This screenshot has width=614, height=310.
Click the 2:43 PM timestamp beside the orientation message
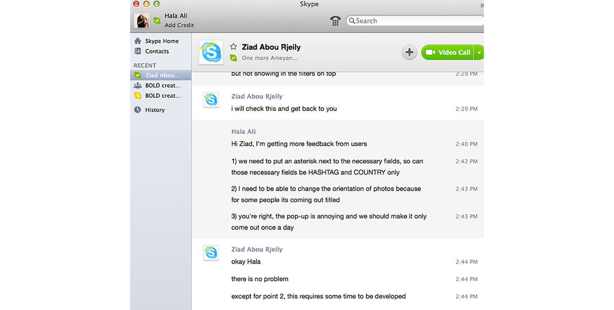(467, 189)
